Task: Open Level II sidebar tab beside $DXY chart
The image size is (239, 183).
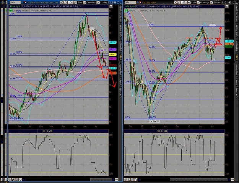Action: (x=121, y=81)
